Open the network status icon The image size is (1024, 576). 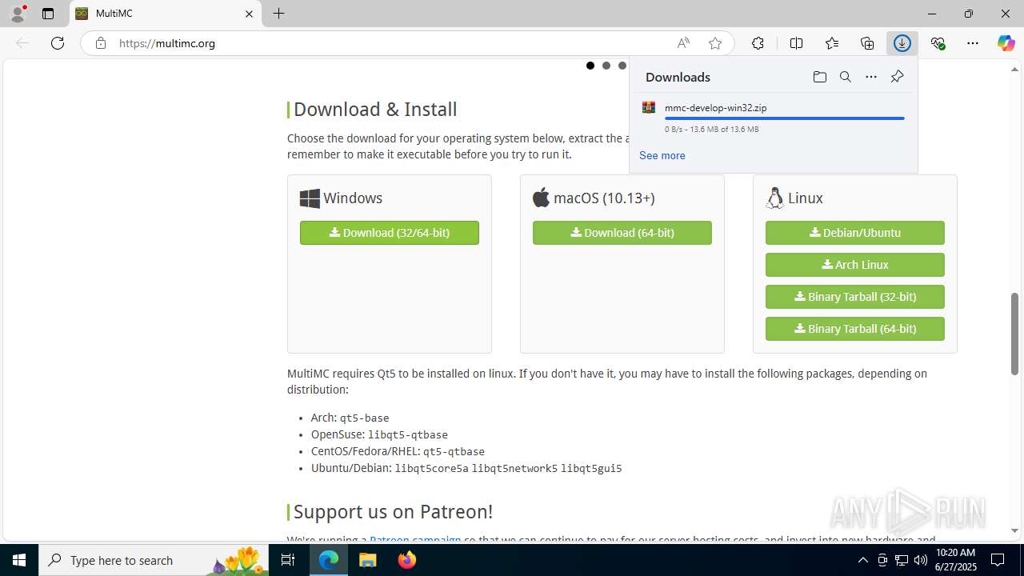tap(902, 560)
